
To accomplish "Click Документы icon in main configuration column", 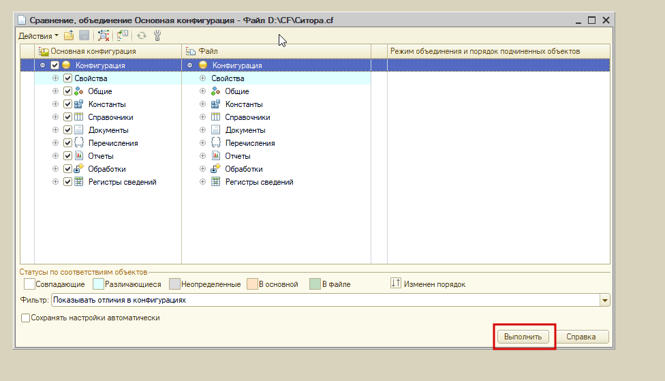I will (79, 129).
